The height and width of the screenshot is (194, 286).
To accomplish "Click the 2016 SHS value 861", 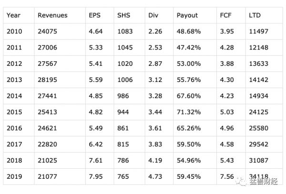I will (123, 128).
